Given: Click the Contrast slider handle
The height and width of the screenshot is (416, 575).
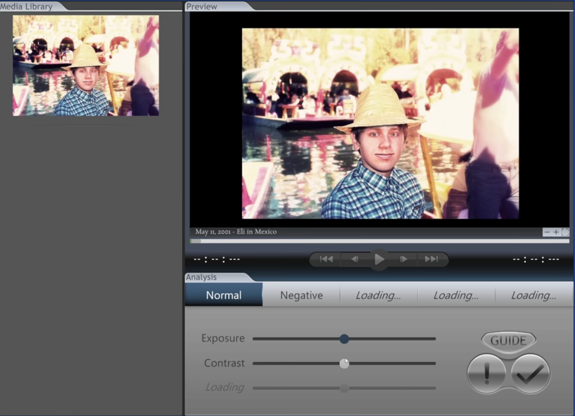Looking at the screenshot, I should [x=344, y=364].
